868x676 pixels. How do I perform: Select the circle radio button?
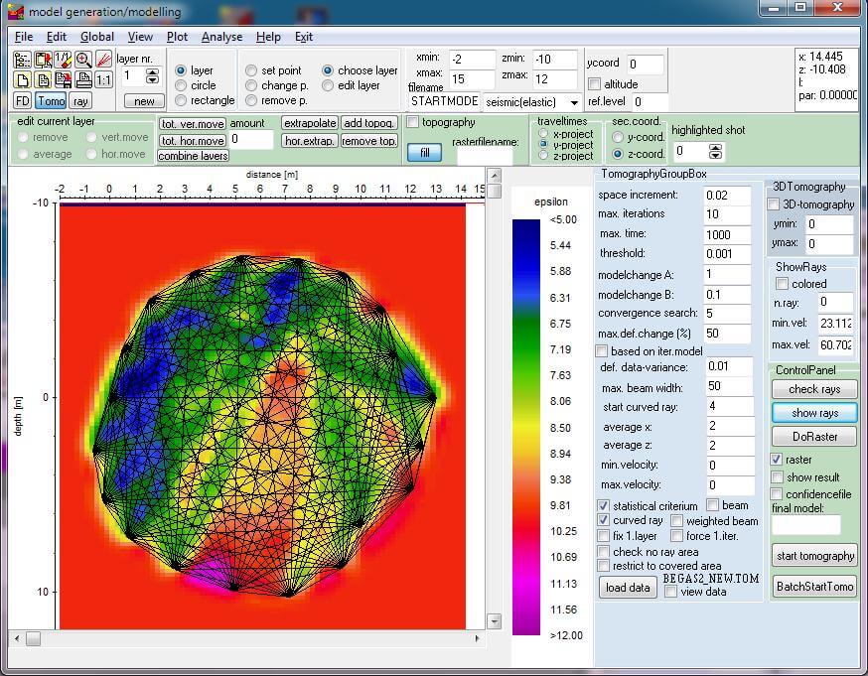pyautogui.click(x=181, y=85)
